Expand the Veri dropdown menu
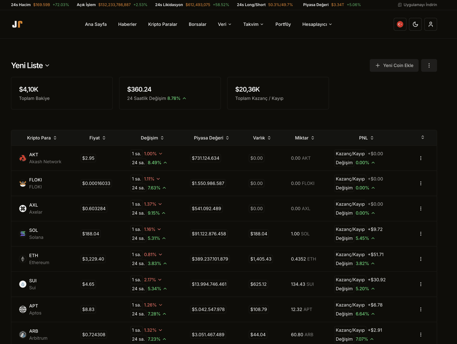Screen dimensions: 457x344 pyautogui.click(x=225, y=24)
